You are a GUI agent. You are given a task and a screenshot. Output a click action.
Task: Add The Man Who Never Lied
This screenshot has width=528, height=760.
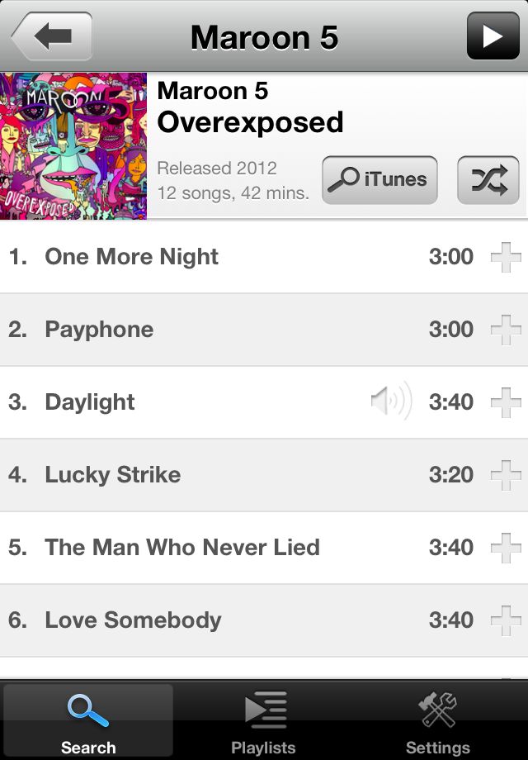pos(506,548)
